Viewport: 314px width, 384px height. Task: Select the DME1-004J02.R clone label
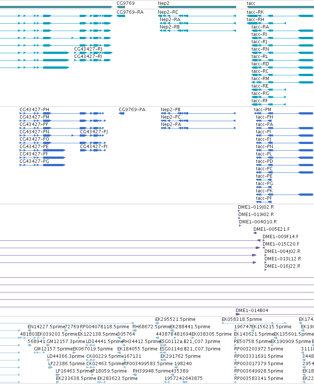pyautogui.click(x=282, y=251)
